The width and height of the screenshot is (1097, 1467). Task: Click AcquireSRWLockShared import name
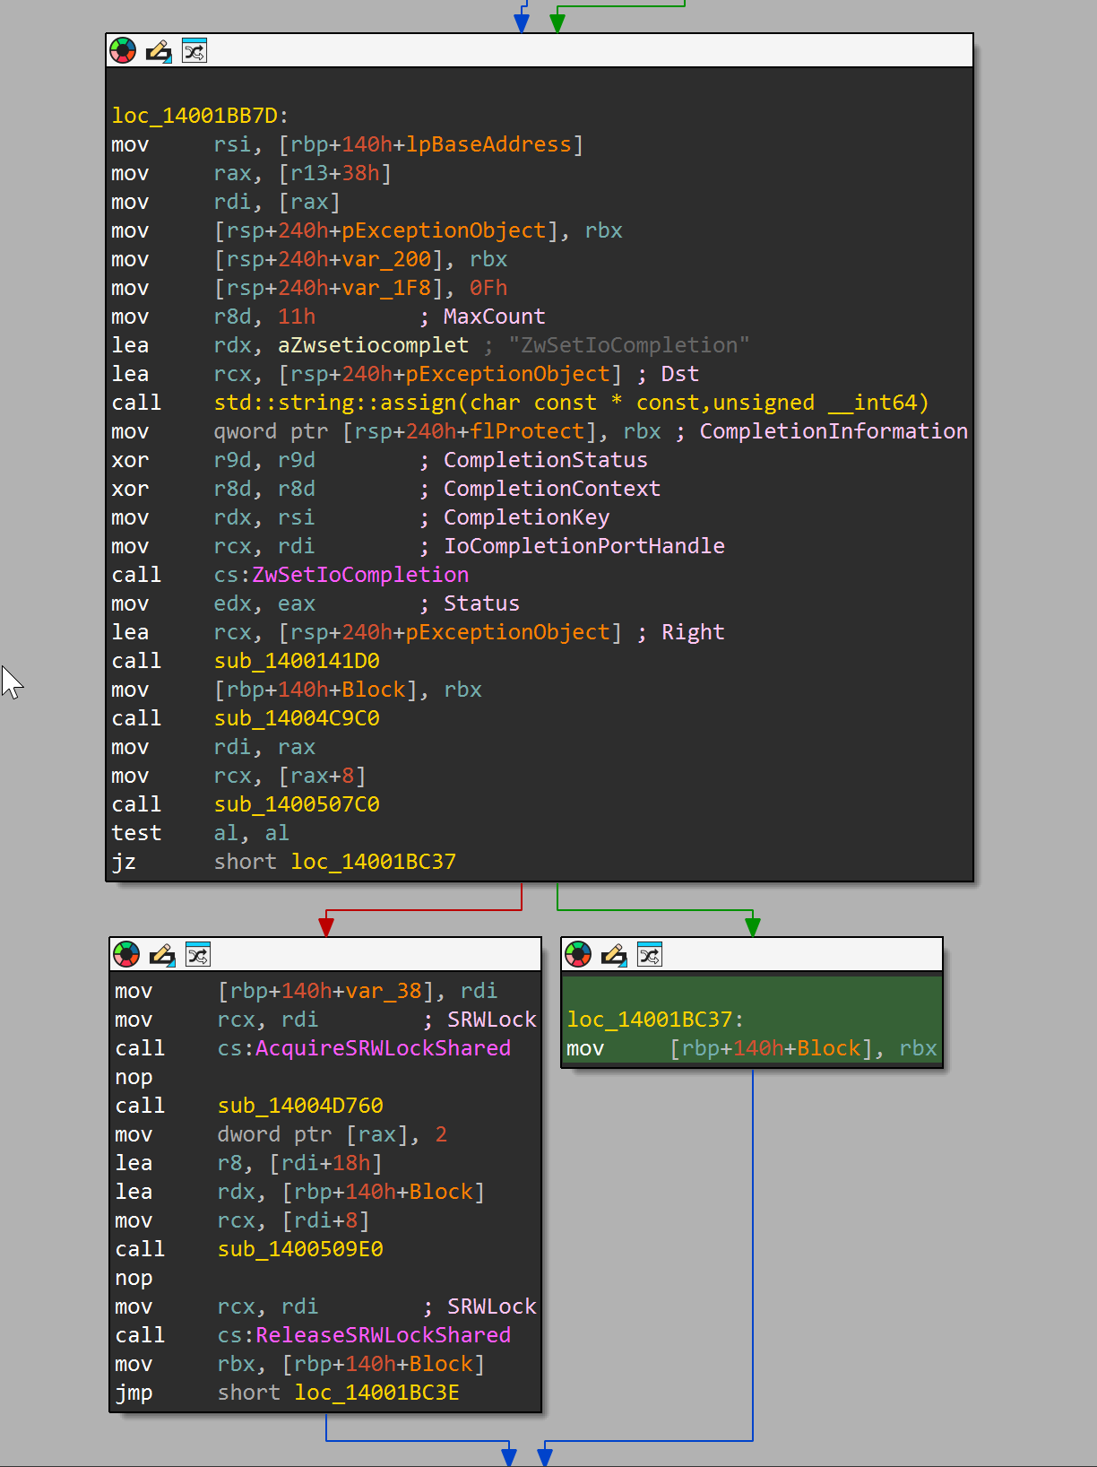[383, 1048]
